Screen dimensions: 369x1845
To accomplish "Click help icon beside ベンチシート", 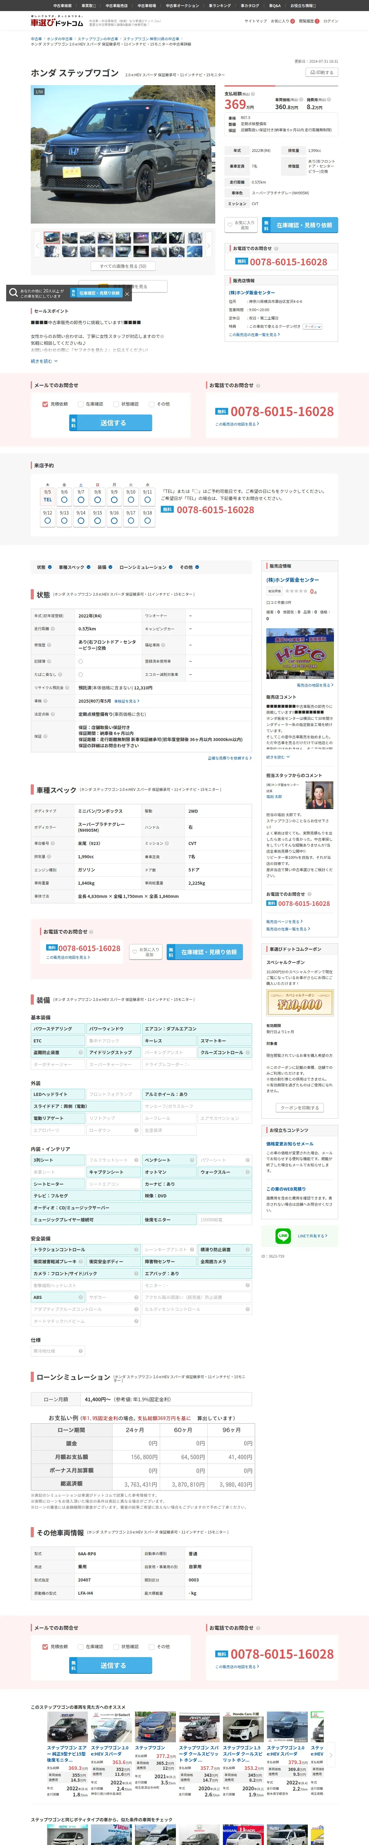I will 192,1160.
